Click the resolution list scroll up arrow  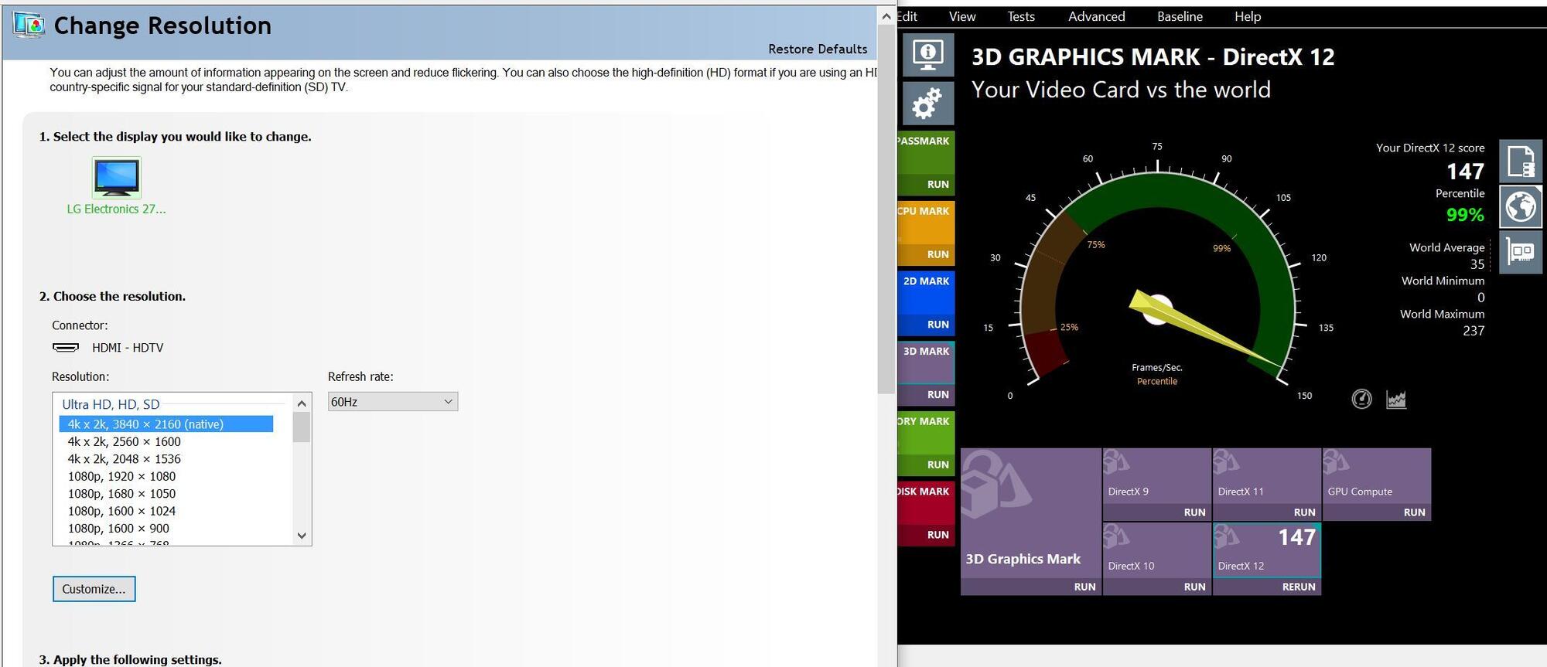302,403
